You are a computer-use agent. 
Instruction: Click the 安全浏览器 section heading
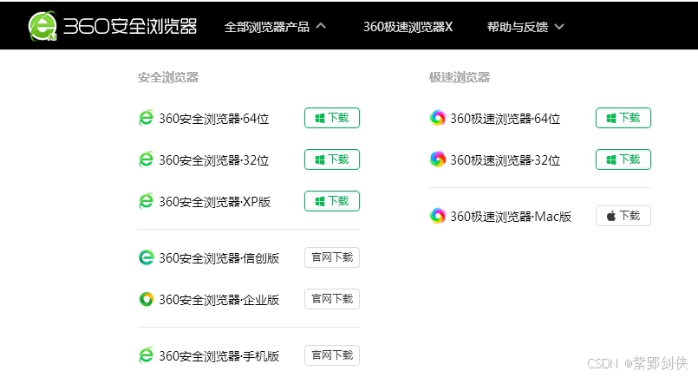pos(168,77)
